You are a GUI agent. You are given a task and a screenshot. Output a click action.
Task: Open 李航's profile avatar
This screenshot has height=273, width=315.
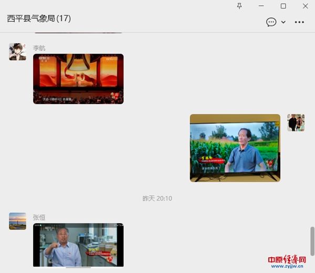coord(17,52)
